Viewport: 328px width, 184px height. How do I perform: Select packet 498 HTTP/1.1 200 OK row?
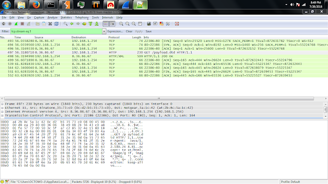(x=164, y=56)
